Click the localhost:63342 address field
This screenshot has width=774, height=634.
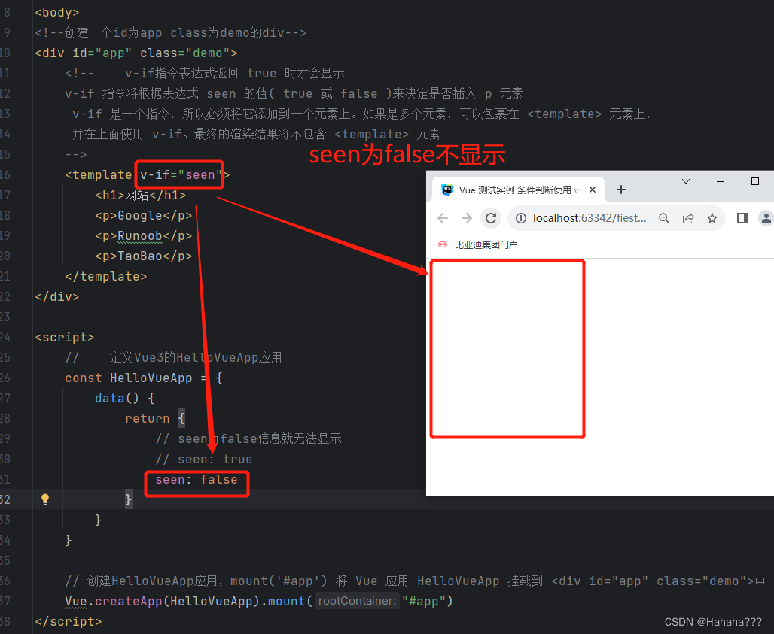coord(590,218)
